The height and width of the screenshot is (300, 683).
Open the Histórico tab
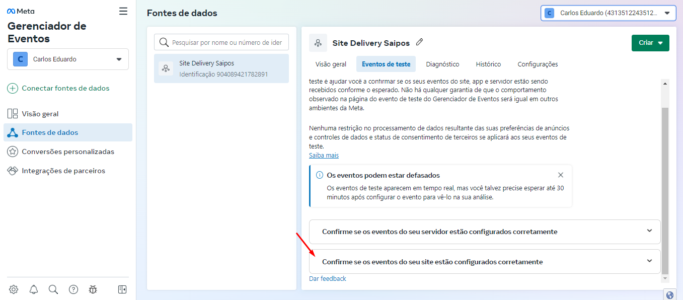point(488,64)
